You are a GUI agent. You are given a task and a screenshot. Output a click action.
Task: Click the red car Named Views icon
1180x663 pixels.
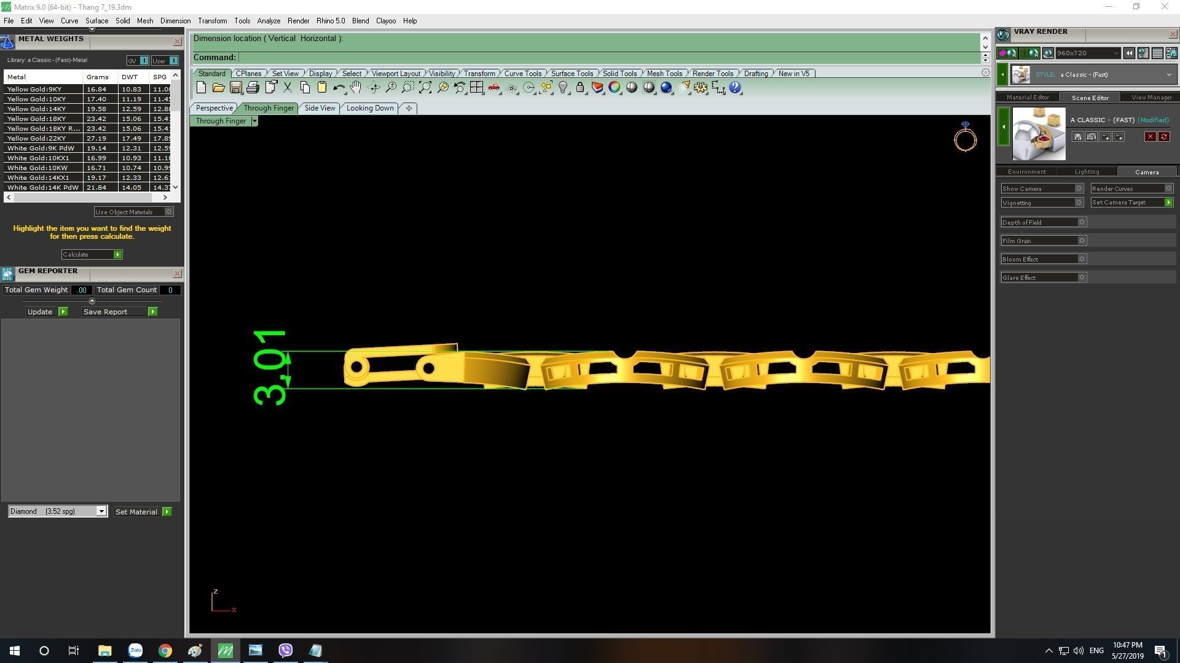point(494,88)
